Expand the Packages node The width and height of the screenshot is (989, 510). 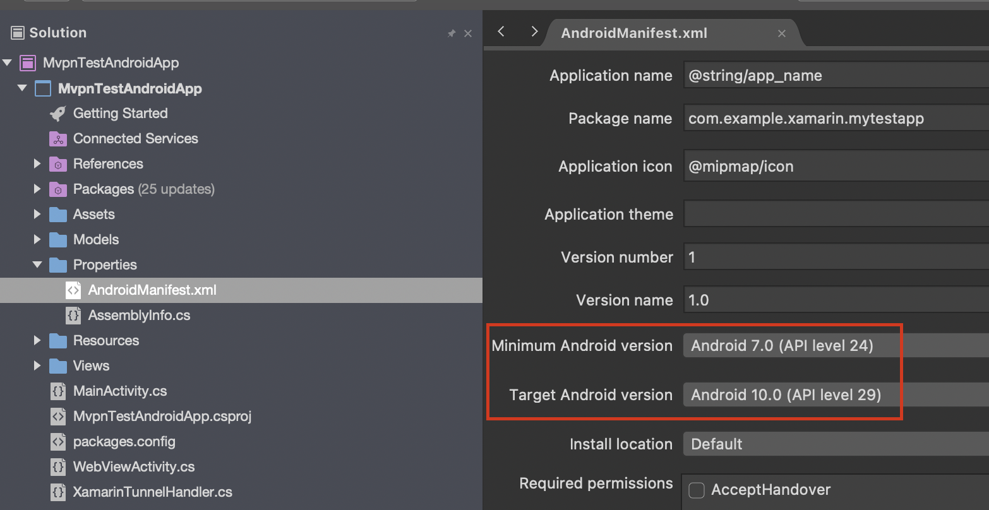coord(37,189)
